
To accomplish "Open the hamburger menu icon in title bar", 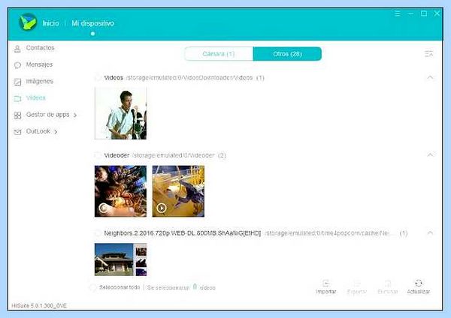I will pyautogui.click(x=398, y=13).
